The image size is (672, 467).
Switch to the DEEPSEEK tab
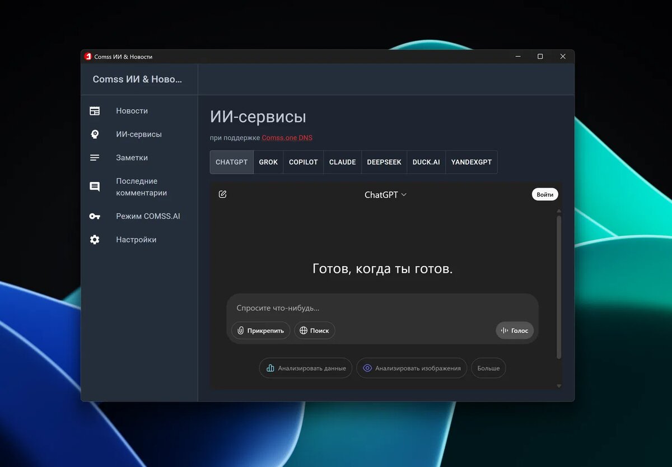pyautogui.click(x=384, y=162)
